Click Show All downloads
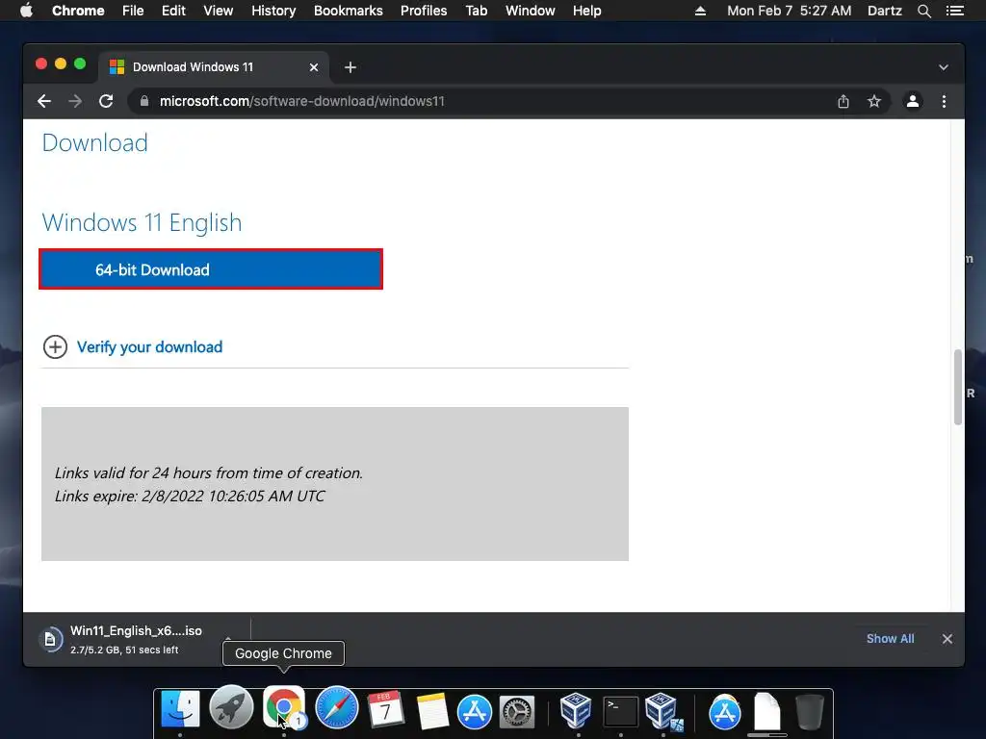 890,639
